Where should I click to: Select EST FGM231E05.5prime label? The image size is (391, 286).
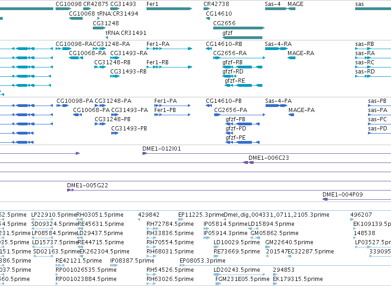[x=243, y=279]
